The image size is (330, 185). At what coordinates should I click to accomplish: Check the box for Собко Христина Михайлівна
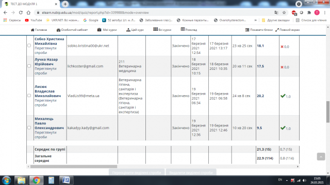click(x=29, y=46)
